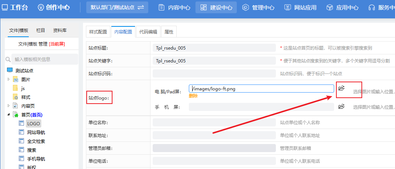Collapse the 首页 tree node
The width and height of the screenshot is (395, 169).
[x=8, y=115]
